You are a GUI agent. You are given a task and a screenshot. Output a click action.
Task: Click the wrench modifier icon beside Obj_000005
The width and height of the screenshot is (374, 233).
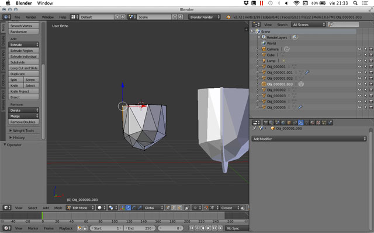point(300,107)
